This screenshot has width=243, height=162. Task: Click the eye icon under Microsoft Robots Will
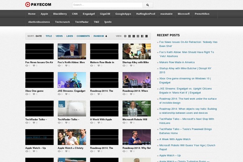click(124, 123)
